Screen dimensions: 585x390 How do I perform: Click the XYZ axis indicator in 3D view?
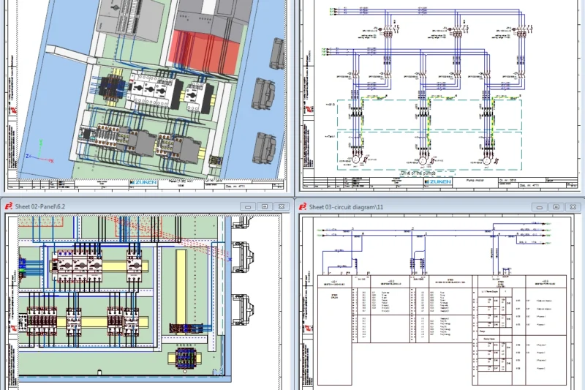coord(40,153)
